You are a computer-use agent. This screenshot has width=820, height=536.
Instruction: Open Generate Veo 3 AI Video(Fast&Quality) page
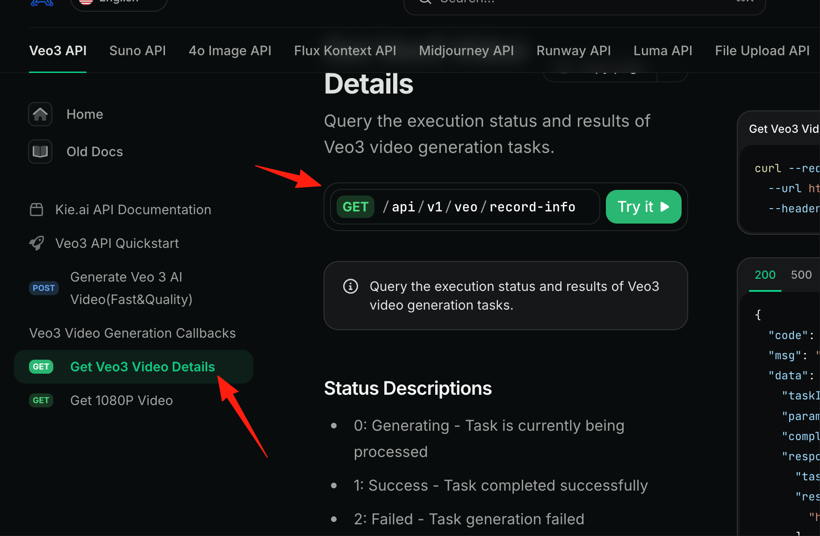[x=131, y=288]
